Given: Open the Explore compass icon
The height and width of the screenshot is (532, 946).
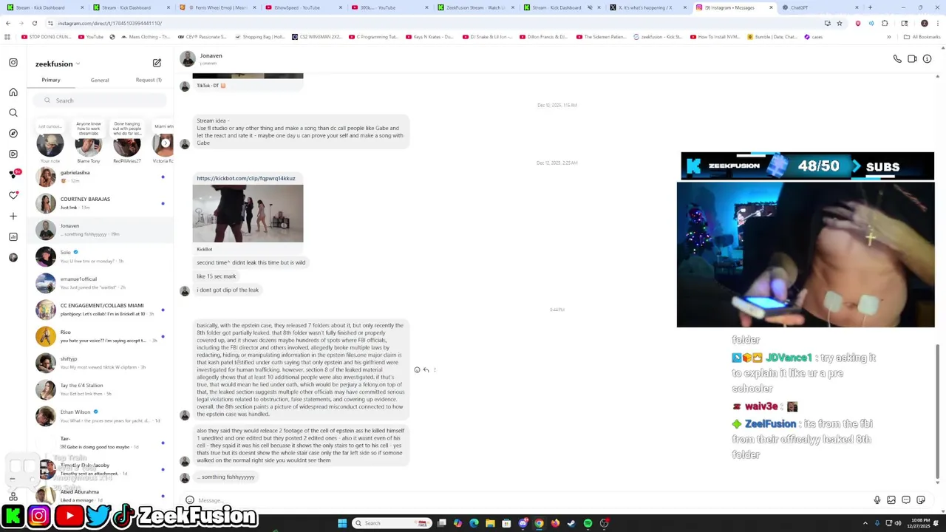Looking at the screenshot, I should pyautogui.click(x=13, y=134).
